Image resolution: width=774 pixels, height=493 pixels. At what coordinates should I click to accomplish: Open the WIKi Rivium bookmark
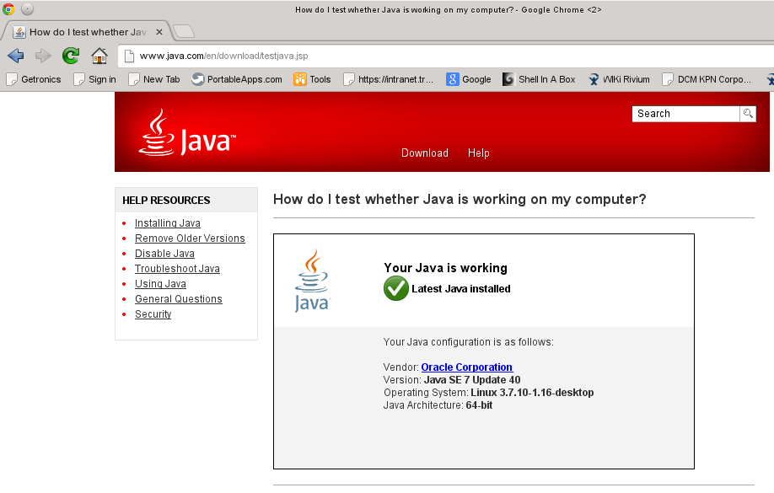coord(619,79)
